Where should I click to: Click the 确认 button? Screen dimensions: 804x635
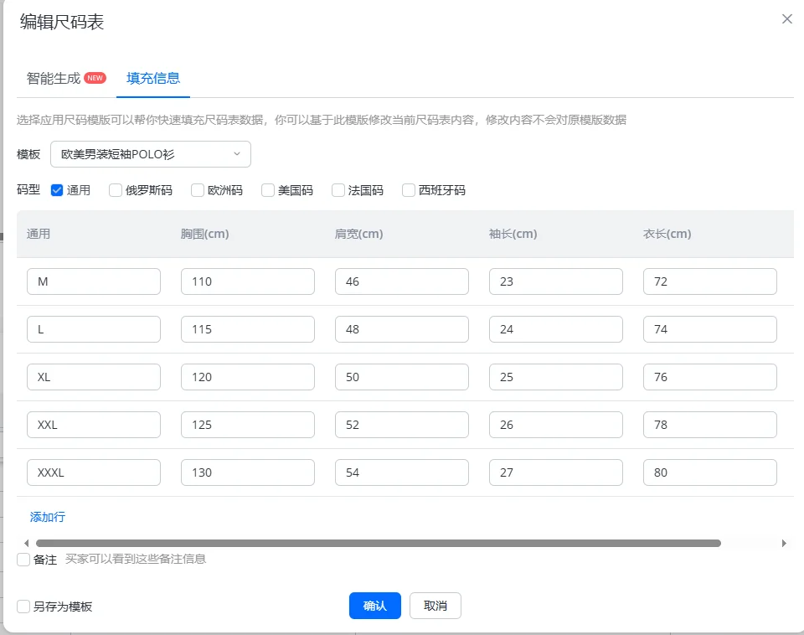point(375,606)
